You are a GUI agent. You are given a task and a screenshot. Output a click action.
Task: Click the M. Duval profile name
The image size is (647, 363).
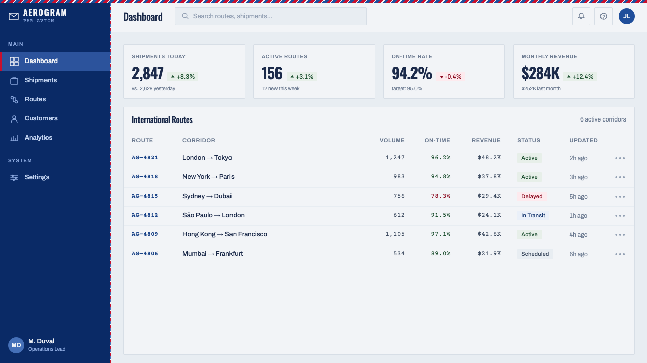coord(41,341)
